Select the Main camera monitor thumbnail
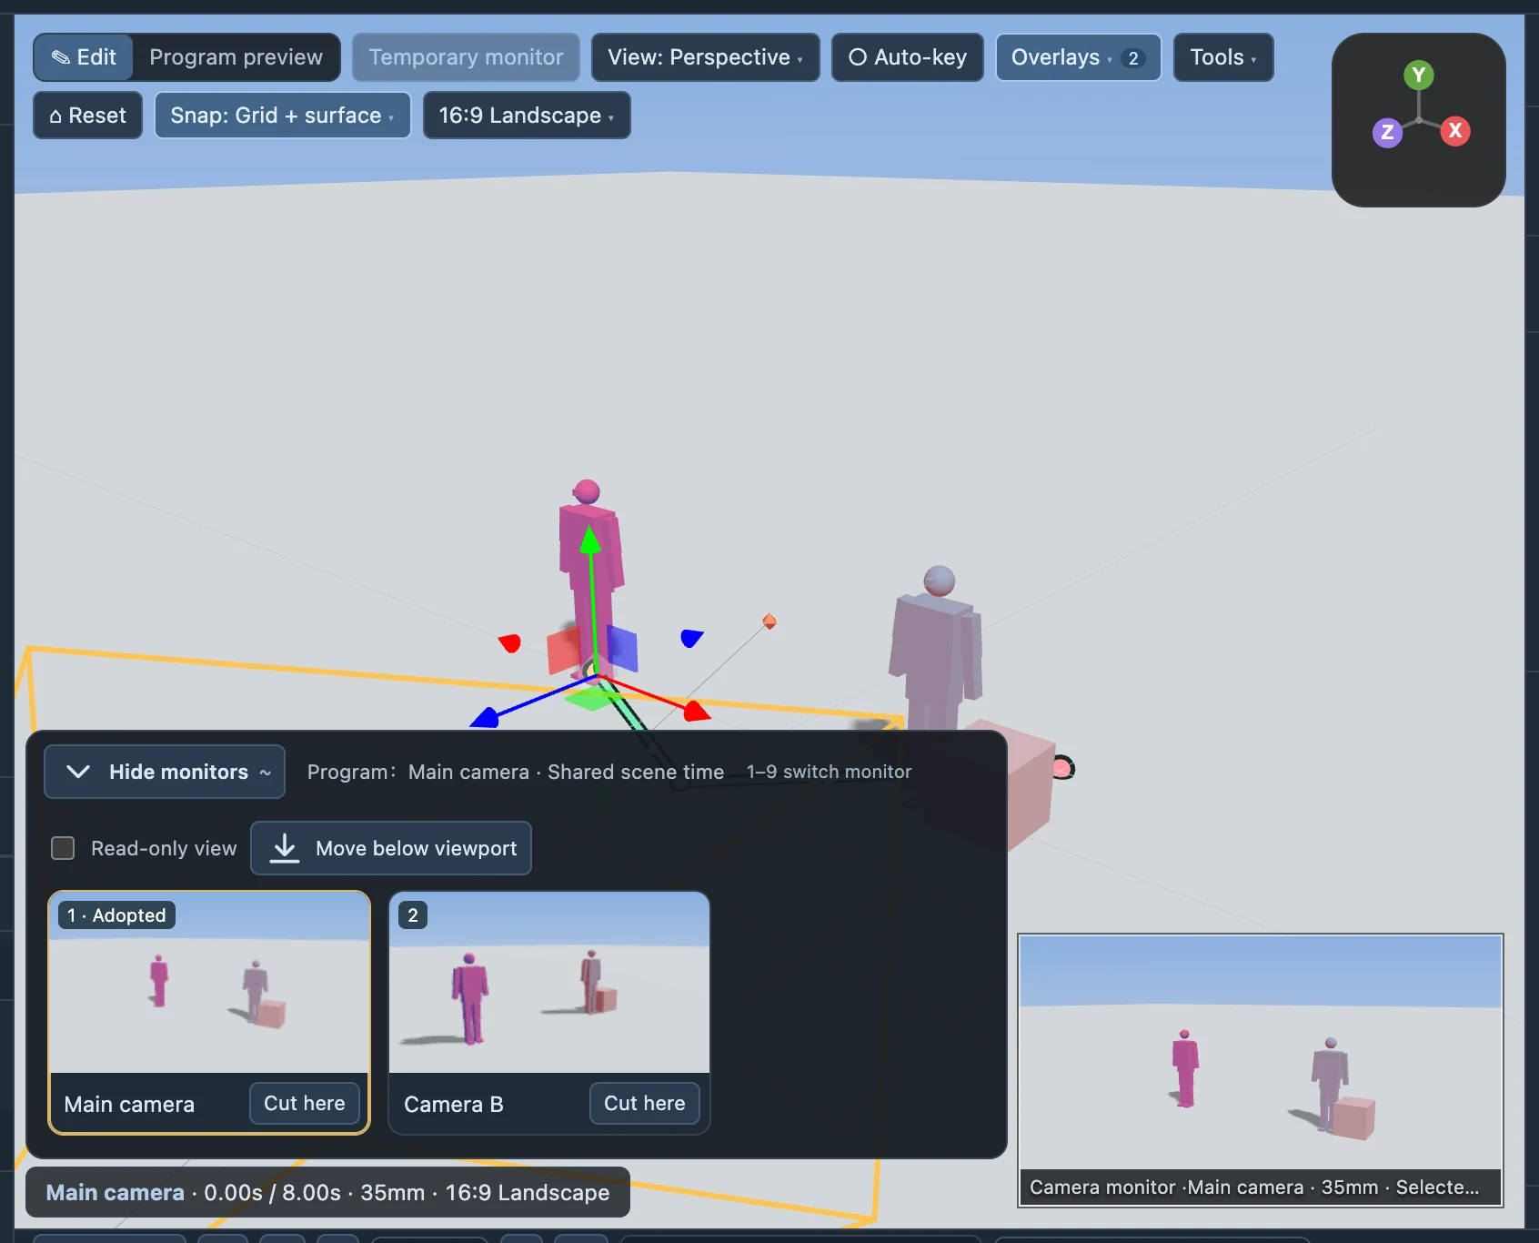The height and width of the screenshot is (1243, 1539). (x=209, y=983)
